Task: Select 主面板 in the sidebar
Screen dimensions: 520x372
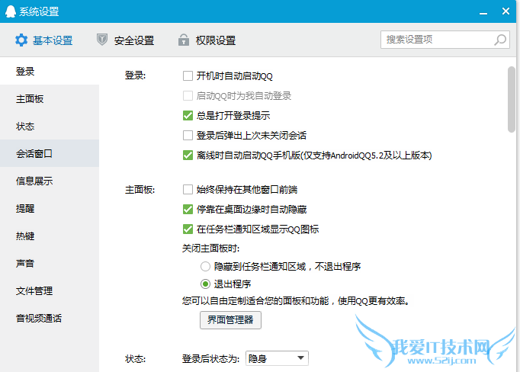Action: tap(50, 99)
